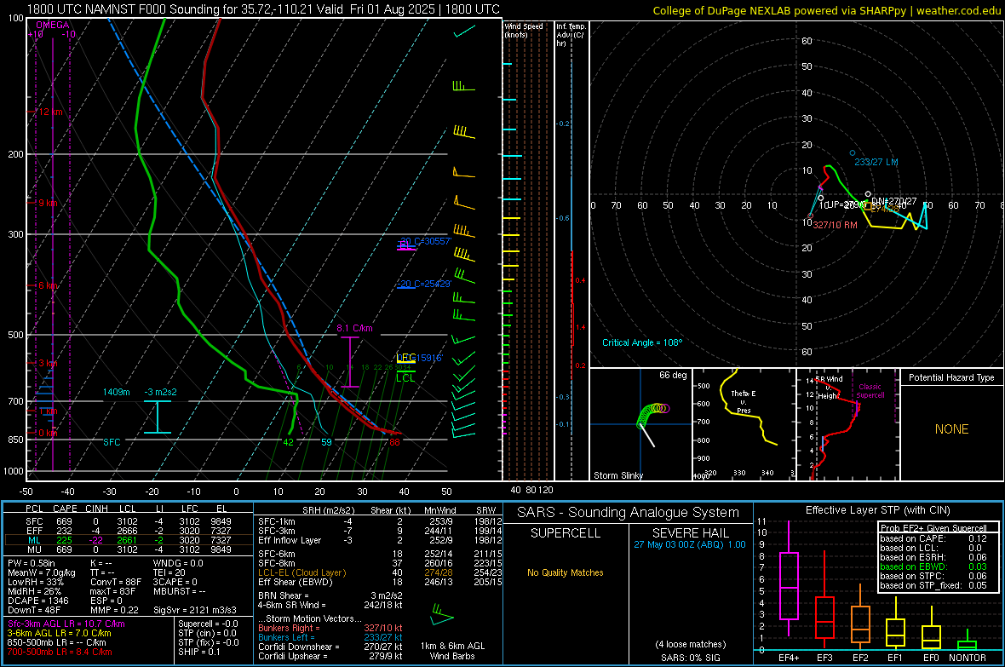Click the Bunkers Left storm motion line
1005x667 pixels.
click(330, 637)
